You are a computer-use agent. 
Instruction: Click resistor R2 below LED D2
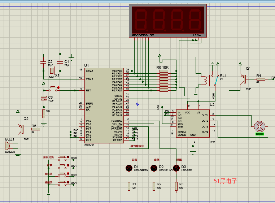154,186
